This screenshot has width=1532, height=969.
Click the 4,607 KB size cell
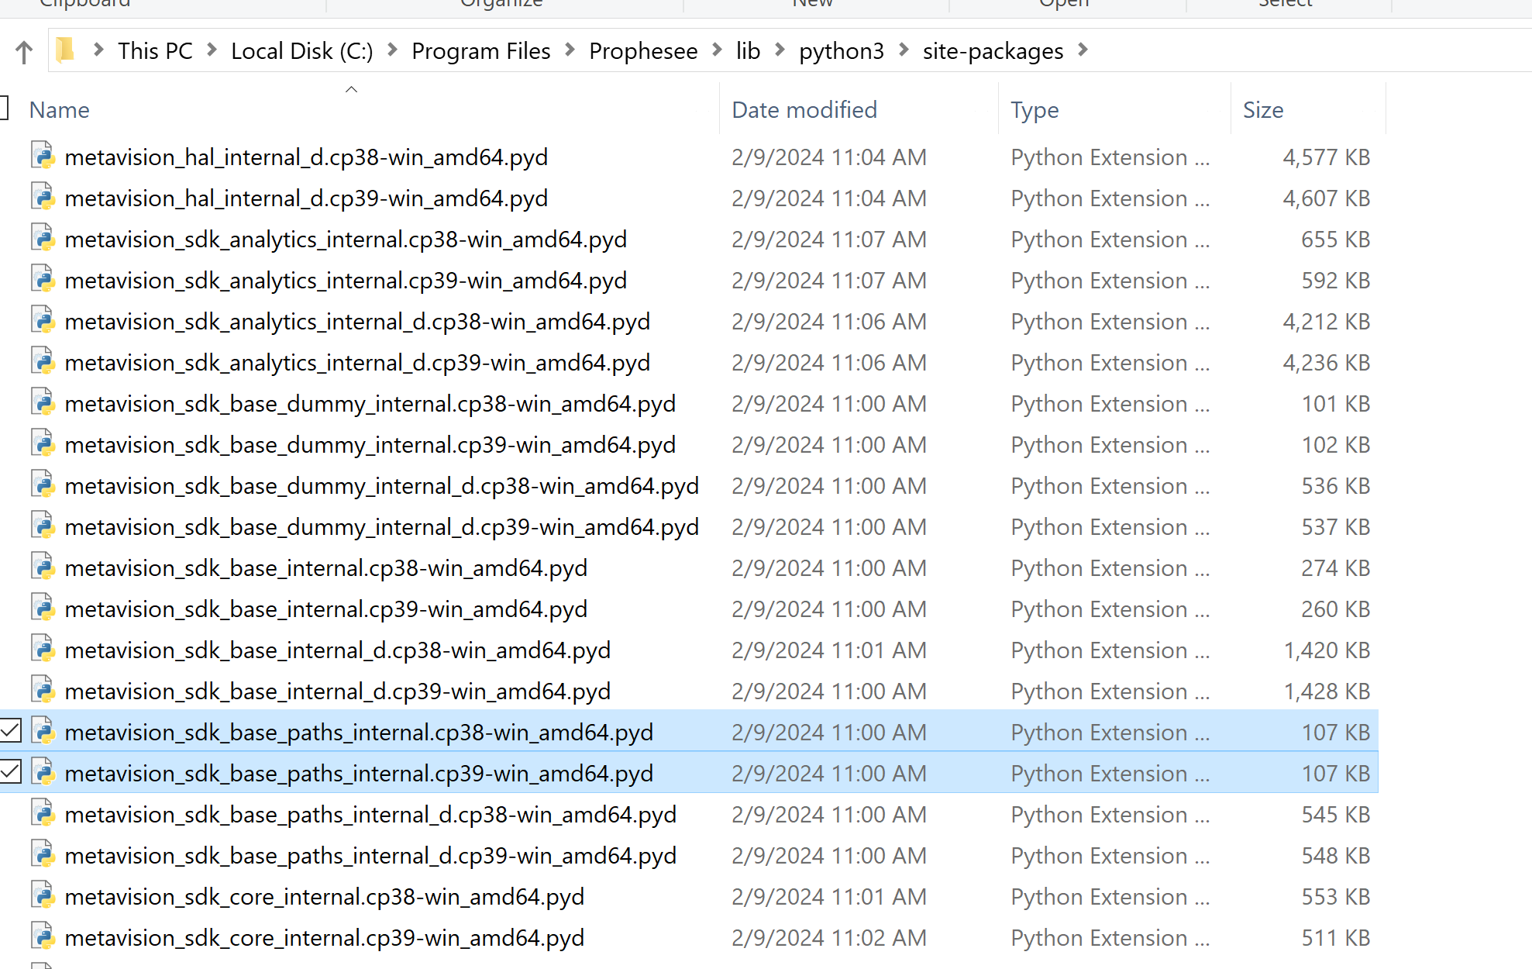[1326, 198]
